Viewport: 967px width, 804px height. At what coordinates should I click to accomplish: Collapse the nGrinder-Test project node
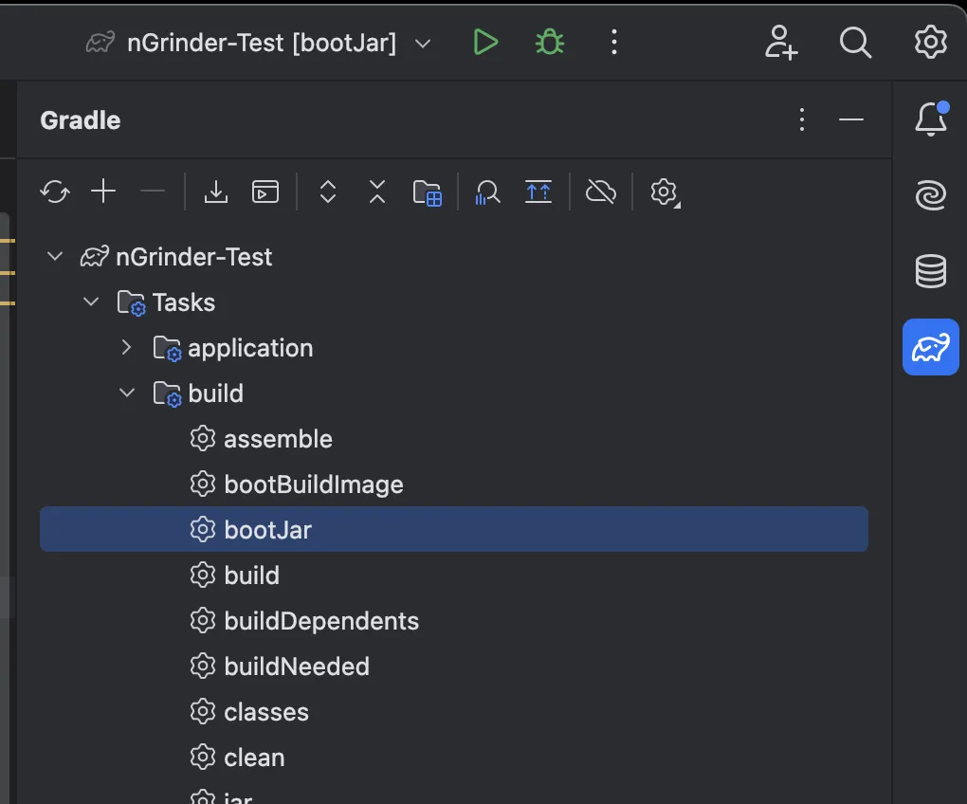55,256
